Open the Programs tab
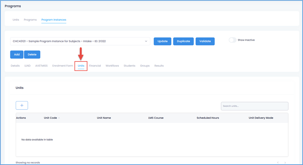 click(x=30, y=20)
